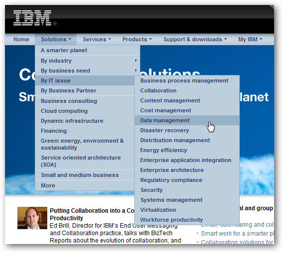The image size is (283, 253).
Task: Choose Energy efficiency submenu item
Action: 187,150
